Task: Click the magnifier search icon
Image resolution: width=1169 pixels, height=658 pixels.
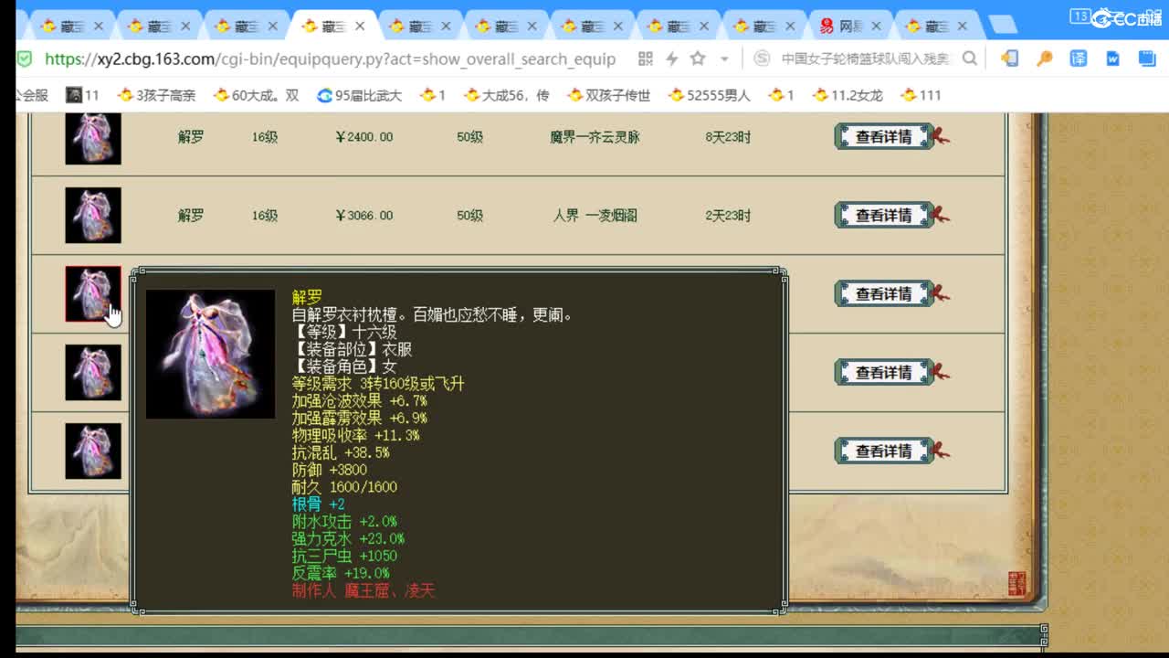Action: [970, 58]
